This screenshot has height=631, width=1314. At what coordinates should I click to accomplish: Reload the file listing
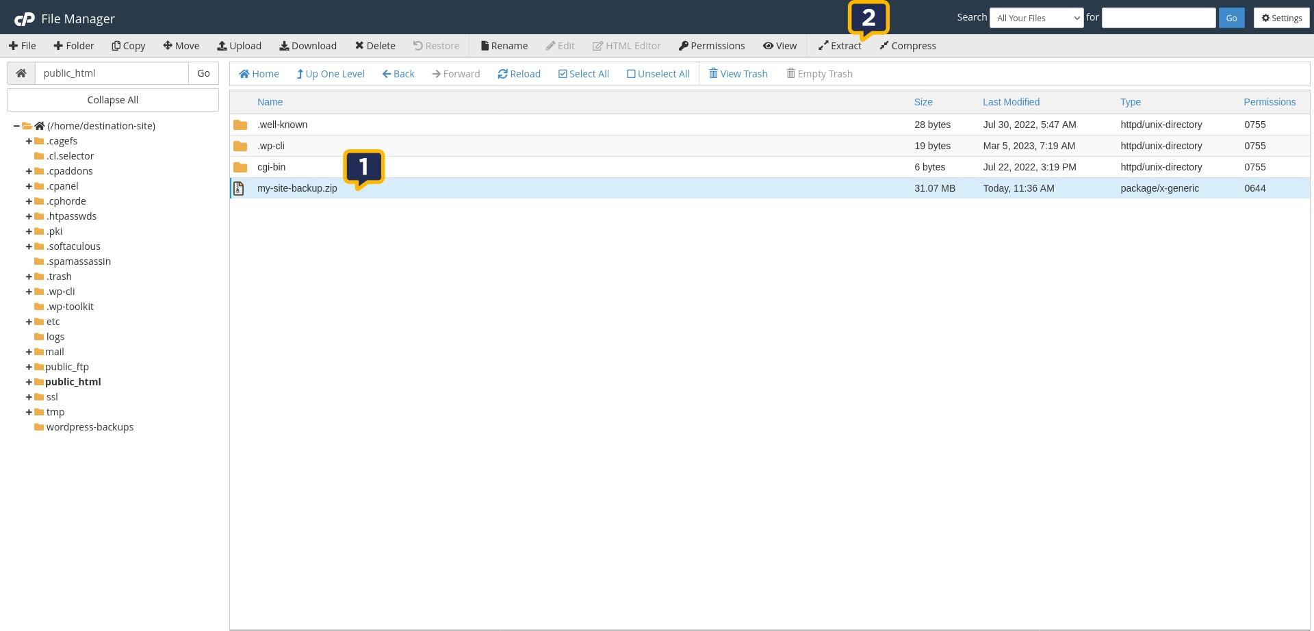(519, 74)
